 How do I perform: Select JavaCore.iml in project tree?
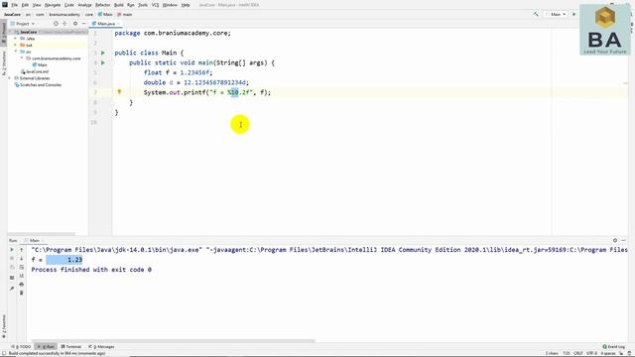pos(35,71)
